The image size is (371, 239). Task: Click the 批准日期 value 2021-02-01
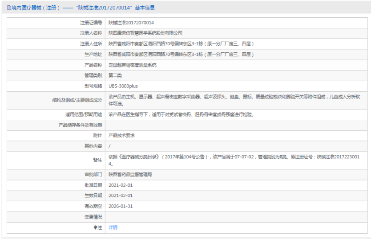point(121,185)
